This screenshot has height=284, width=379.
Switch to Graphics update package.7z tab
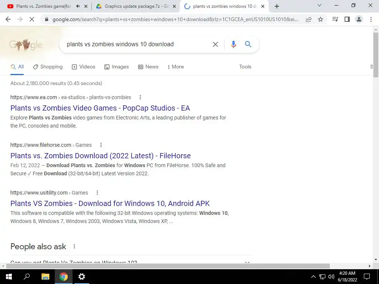click(x=137, y=6)
